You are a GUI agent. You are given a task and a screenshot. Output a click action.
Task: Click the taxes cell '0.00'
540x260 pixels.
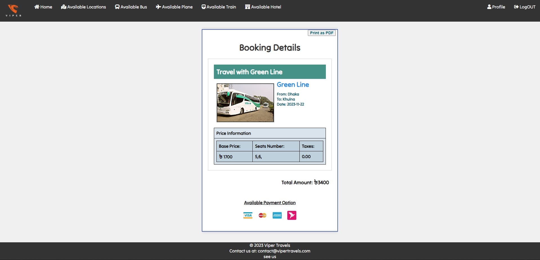click(311, 157)
